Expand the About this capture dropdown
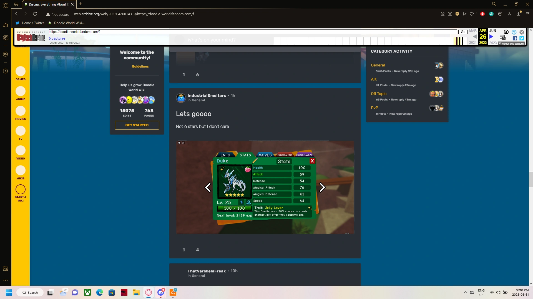The image size is (533, 299). [511, 43]
